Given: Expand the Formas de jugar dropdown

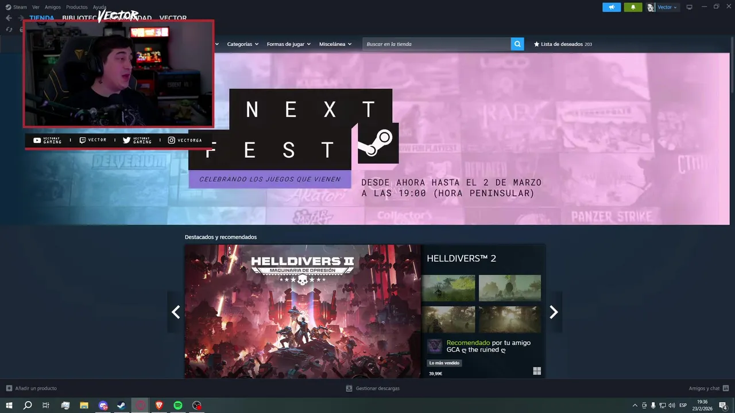Looking at the screenshot, I should click(x=288, y=44).
